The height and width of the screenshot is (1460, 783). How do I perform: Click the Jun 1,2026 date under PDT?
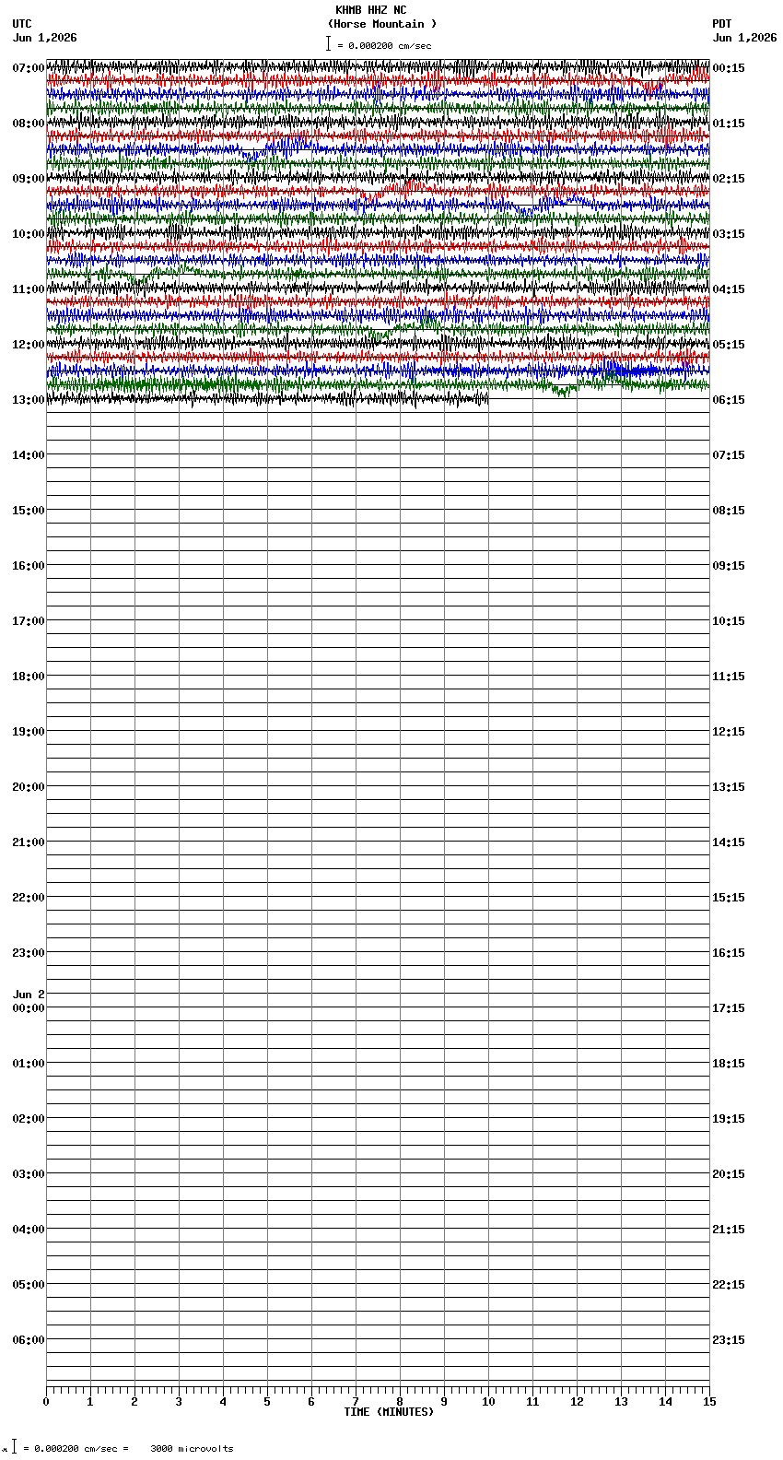744,38
